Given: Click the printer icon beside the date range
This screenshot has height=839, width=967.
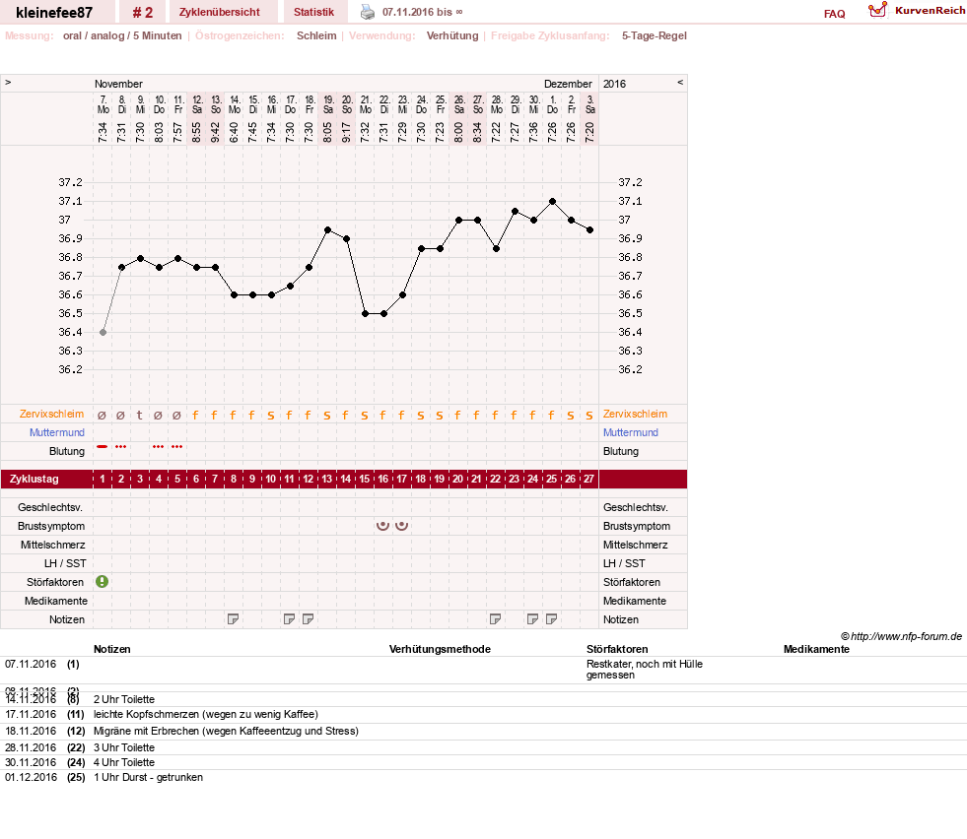Looking at the screenshot, I should coord(367,12).
